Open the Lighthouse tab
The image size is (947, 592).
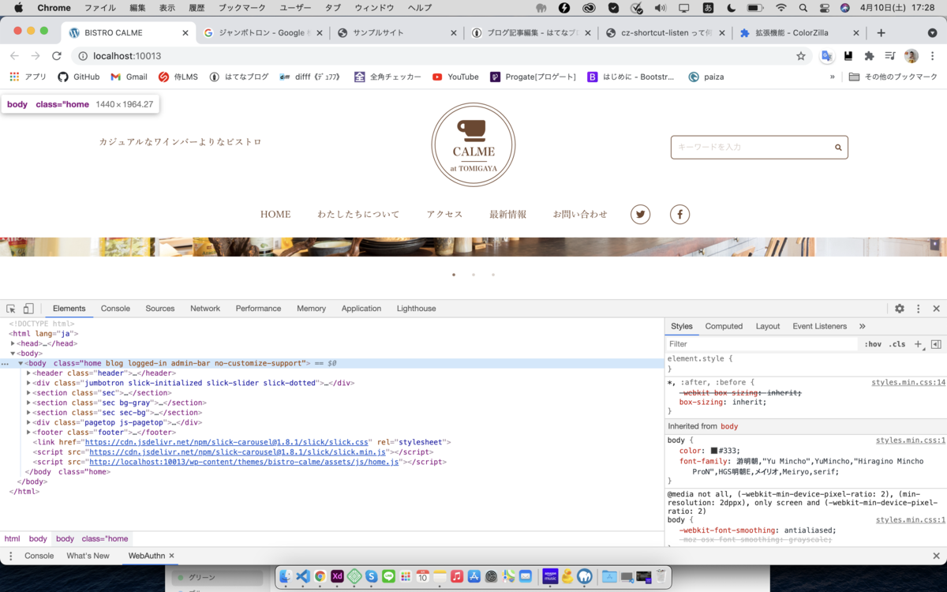(416, 309)
